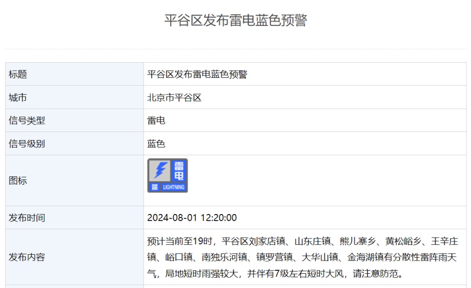The width and height of the screenshot is (471, 288).
Task: Click the first line of the warning content text
Action: click(302, 241)
